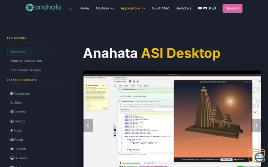
Task: Open the Firefox toolkit
Action: 18,121
